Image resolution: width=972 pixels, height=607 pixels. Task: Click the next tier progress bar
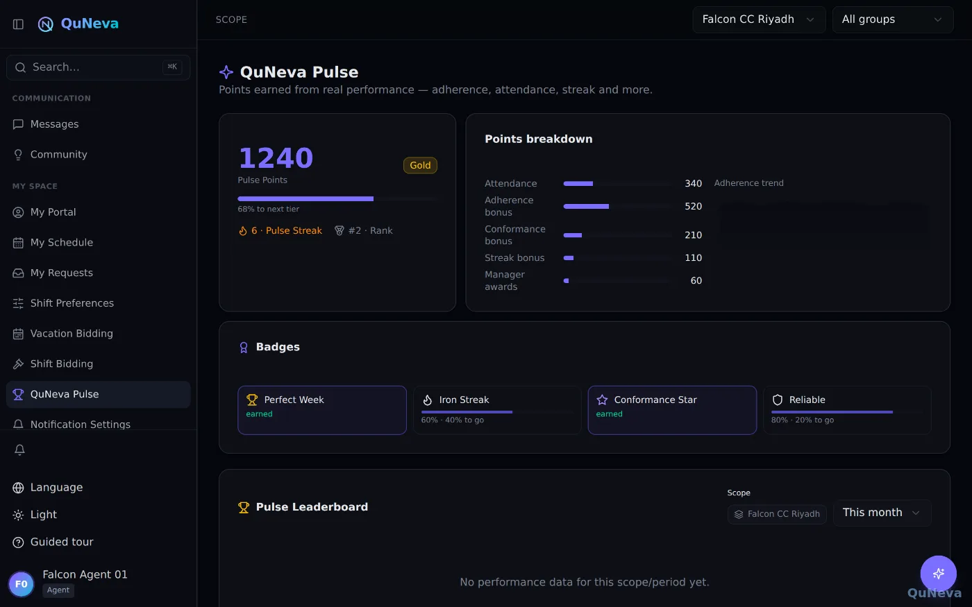point(337,199)
